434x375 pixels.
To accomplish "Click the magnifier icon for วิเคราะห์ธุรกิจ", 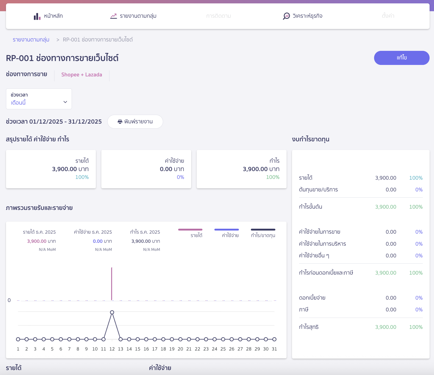I will [286, 16].
